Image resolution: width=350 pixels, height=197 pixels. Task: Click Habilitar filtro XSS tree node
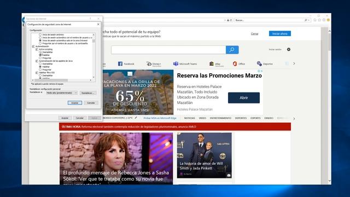point(46,73)
